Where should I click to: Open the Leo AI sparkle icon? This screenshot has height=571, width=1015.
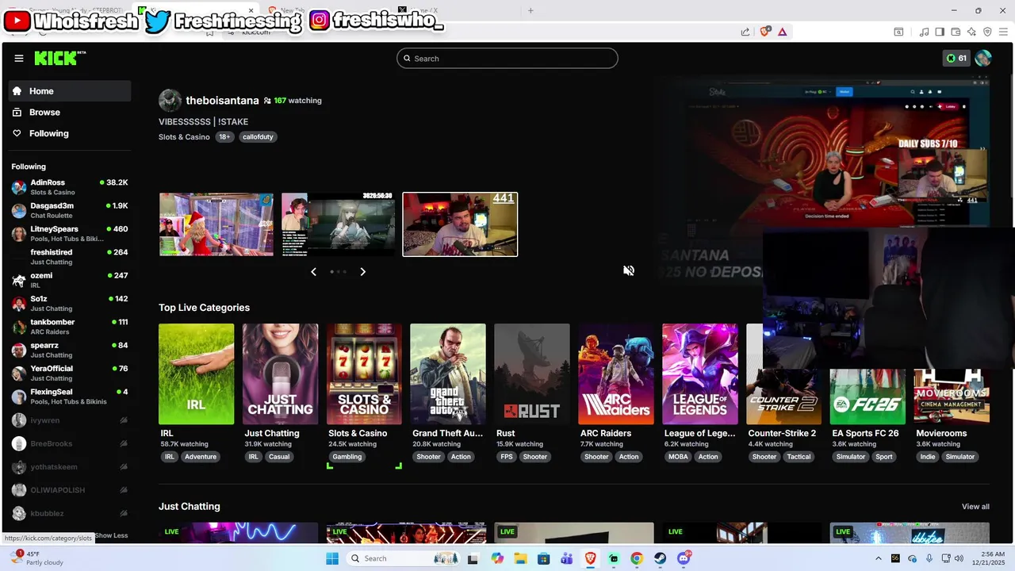(x=971, y=32)
